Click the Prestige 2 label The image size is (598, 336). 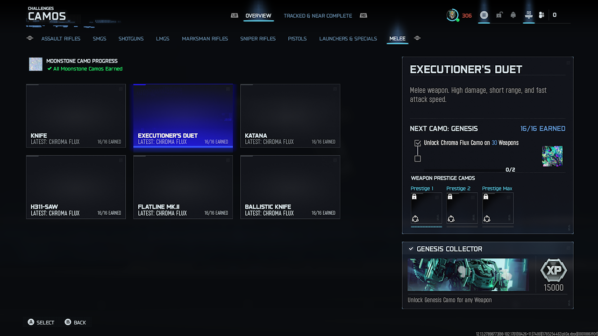458,189
